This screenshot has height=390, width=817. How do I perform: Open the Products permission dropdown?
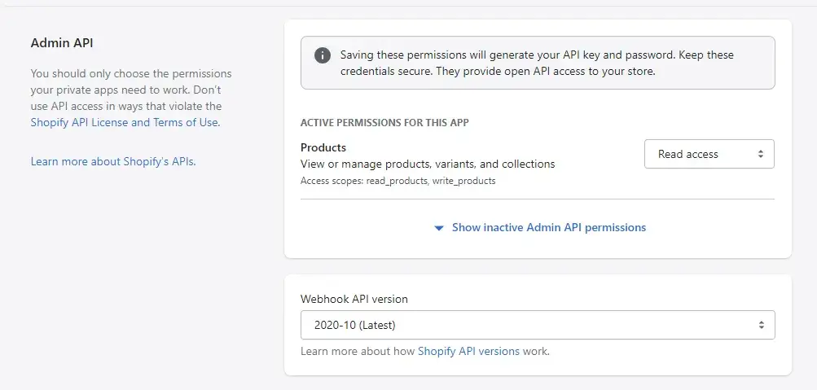709,154
